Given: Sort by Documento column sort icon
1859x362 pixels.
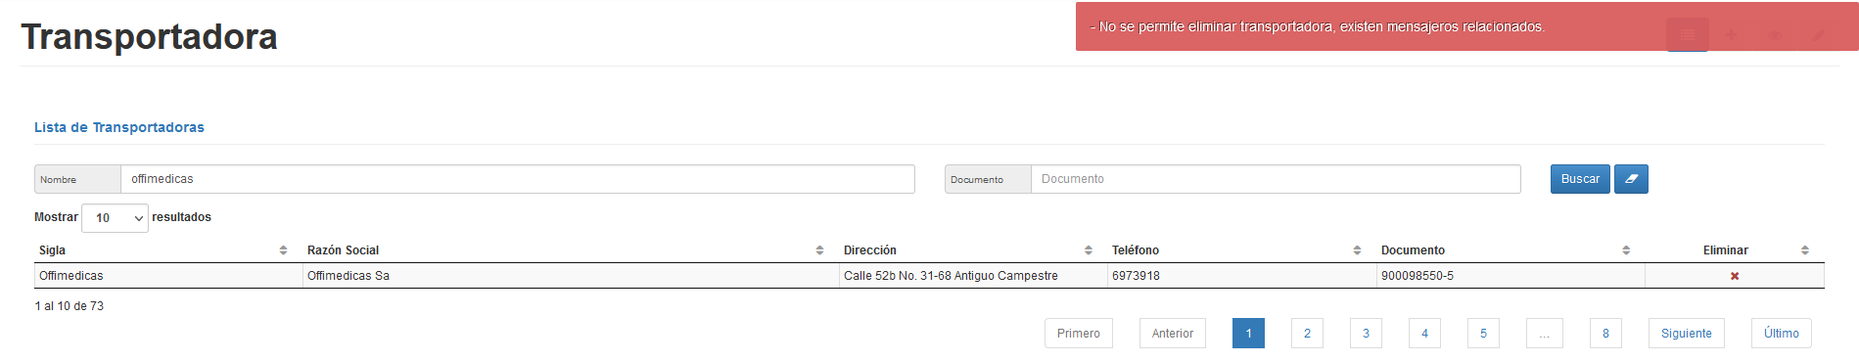Looking at the screenshot, I should click(1626, 250).
